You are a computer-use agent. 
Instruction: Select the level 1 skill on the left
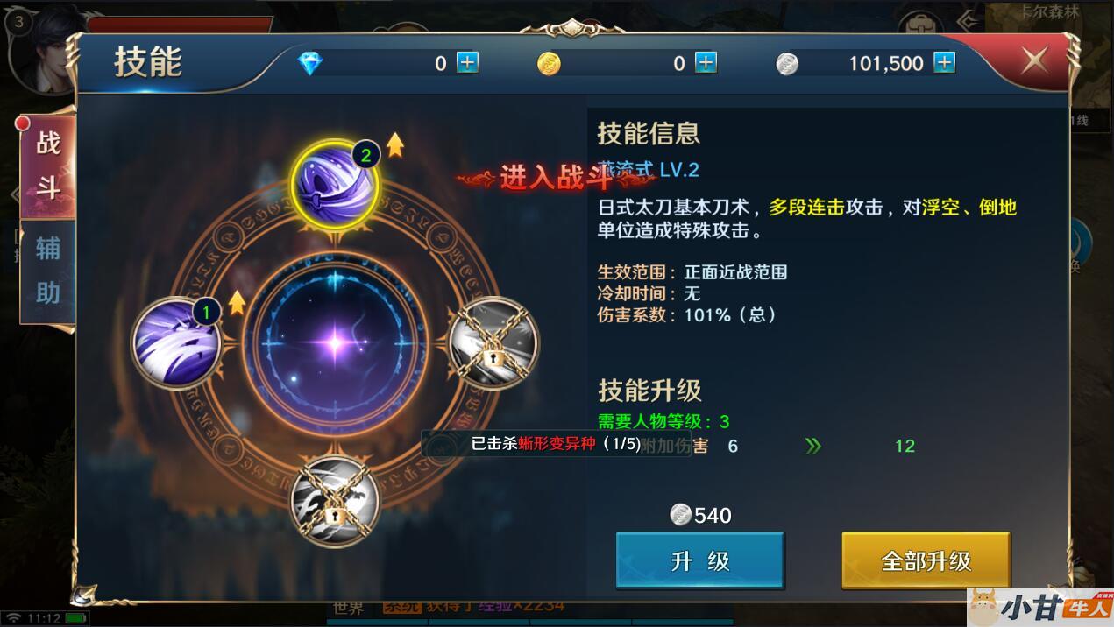(176, 342)
